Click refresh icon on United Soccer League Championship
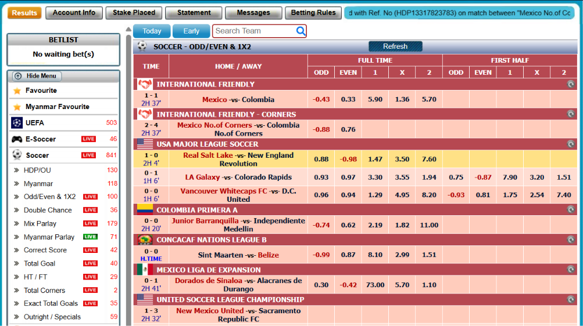The image size is (583, 326). [570, 299]
